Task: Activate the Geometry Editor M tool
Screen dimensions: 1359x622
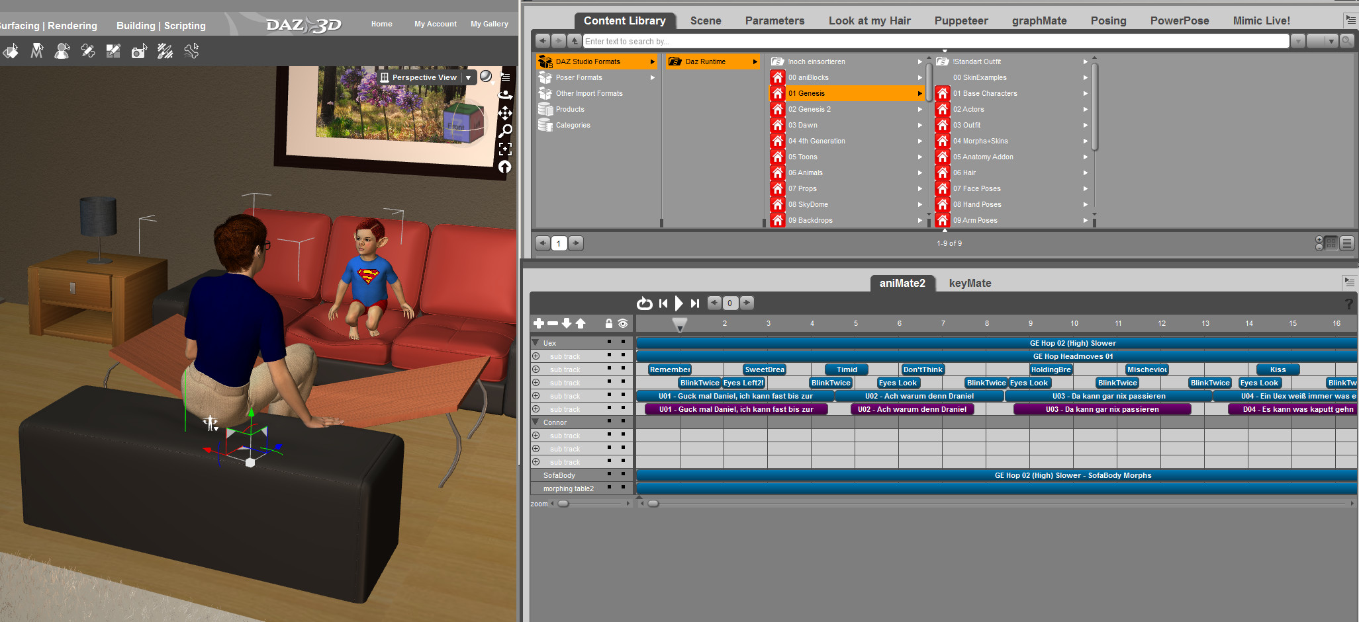Action: (36, 51)
